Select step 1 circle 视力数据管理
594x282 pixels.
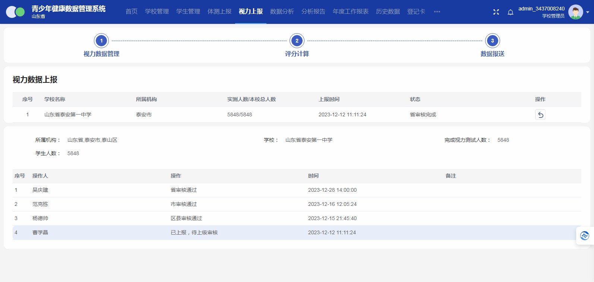tap(101, 41)
